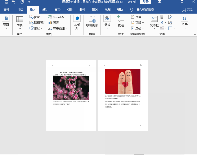Open the 形状 shapes dropdown
This screenshot has width=197, height=155.
click(x=36, y=28)
